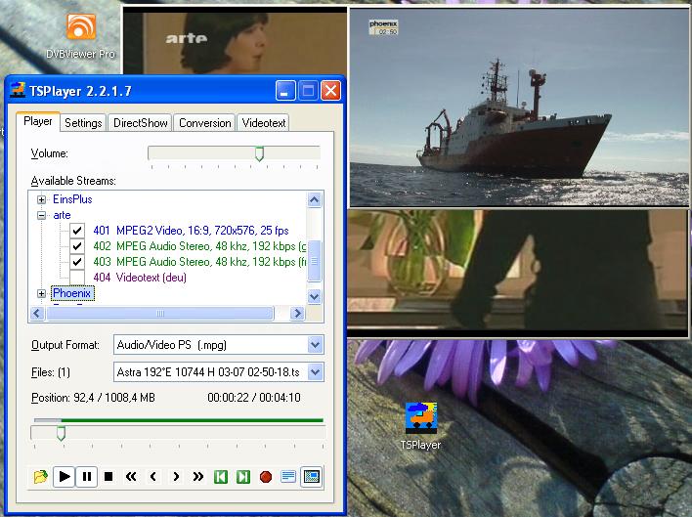Click the open file folder icon
692x517 pixels.
tap(40, 477)
